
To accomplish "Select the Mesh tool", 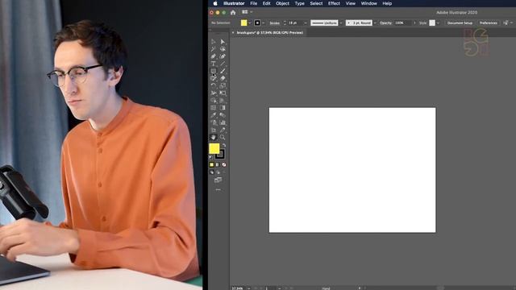I will (213, 107).
